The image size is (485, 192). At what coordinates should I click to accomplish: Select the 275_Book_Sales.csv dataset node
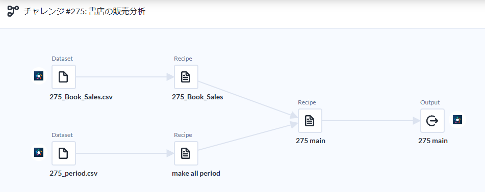click(x=63, y=77)
